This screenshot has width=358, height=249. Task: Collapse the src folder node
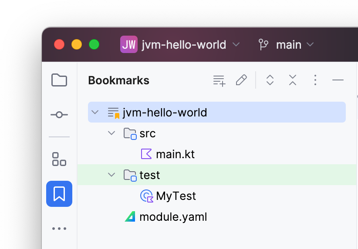(112, 133)
